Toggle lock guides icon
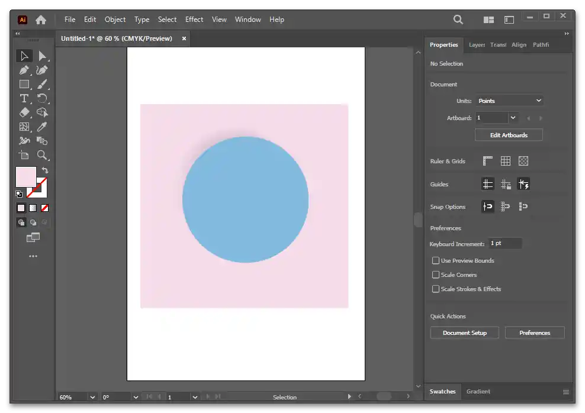Image resolution: width=585 pixels, height=413 pixels. [x=506, y=184]
